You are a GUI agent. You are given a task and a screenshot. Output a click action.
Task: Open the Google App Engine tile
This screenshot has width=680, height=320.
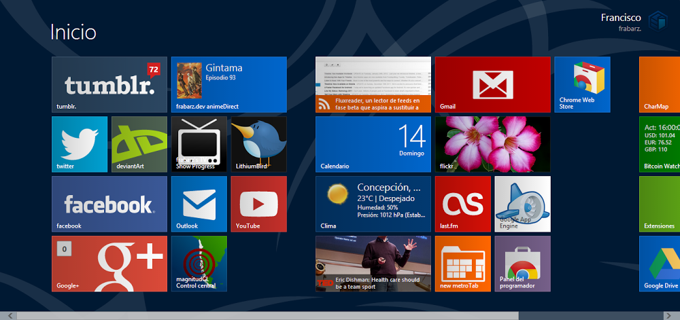click(x=522, y=204)
